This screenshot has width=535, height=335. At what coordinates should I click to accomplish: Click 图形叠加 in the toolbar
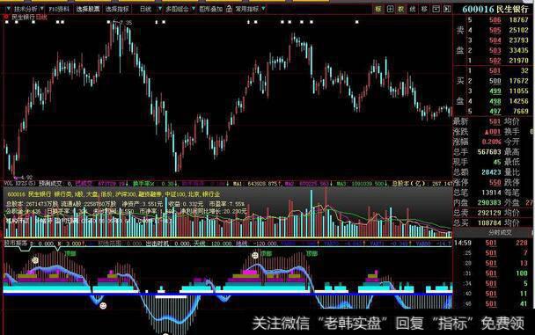pyautogui.click(x=210, y=9)
